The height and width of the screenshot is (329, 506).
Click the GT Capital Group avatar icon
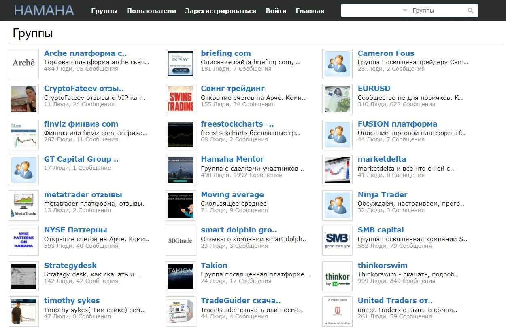(23, 170)
